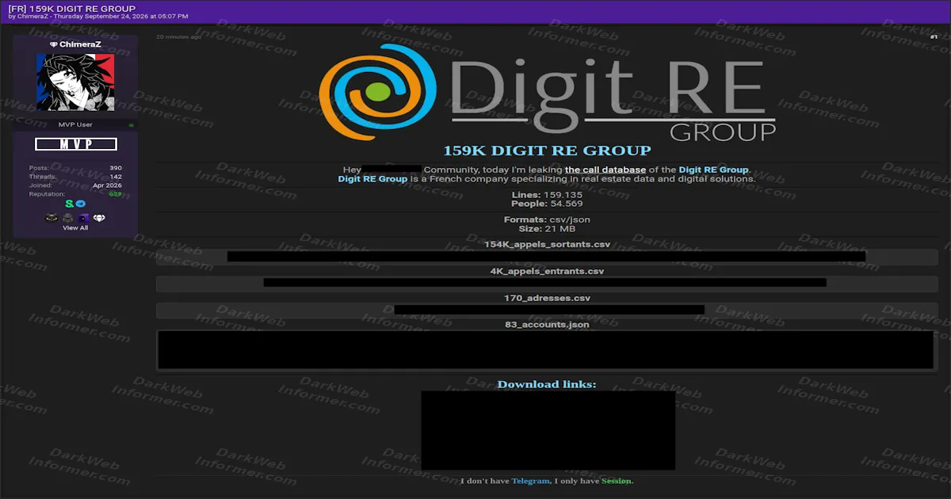
Task: Open the reputation score 629
Action: click(x=115, y=194)
